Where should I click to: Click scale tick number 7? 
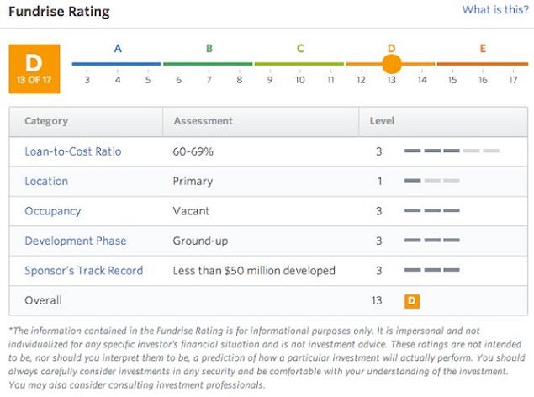pyautogui.click(x=209, y=80)
